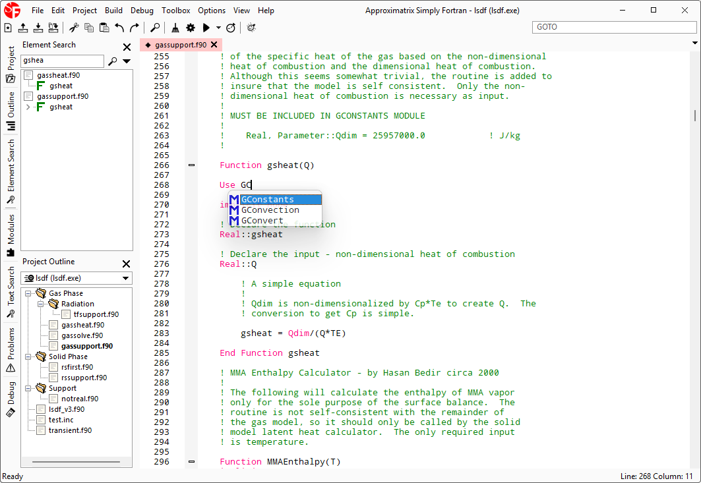Image resolution: width=701 pixels, height=483 pixels.
Task: Close the gassupport.f90 editor tab
Action: (x=214, y=45)
